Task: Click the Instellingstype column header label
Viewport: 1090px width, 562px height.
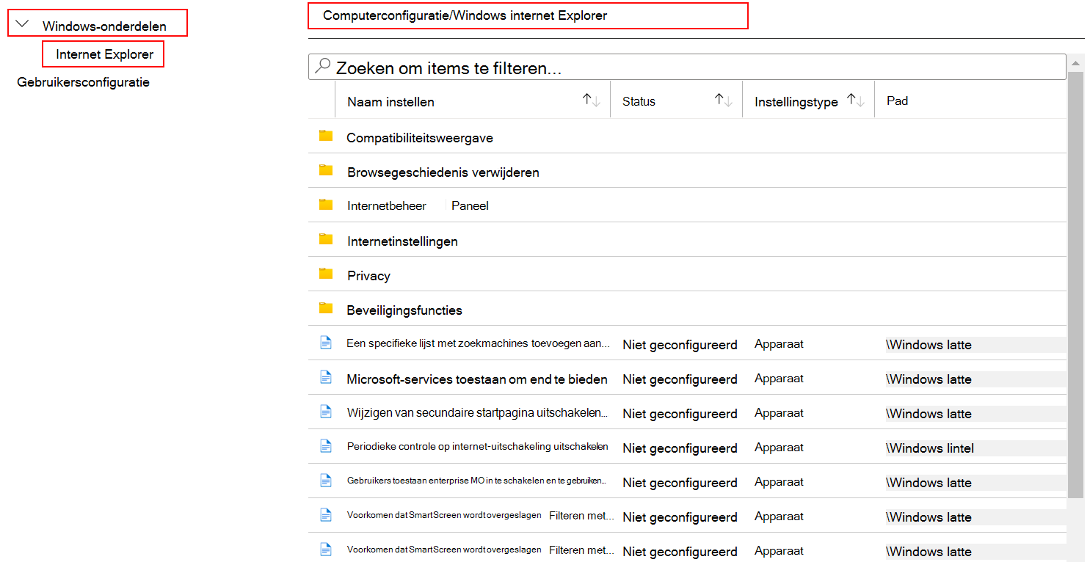Action: click(x=796, y=102)
